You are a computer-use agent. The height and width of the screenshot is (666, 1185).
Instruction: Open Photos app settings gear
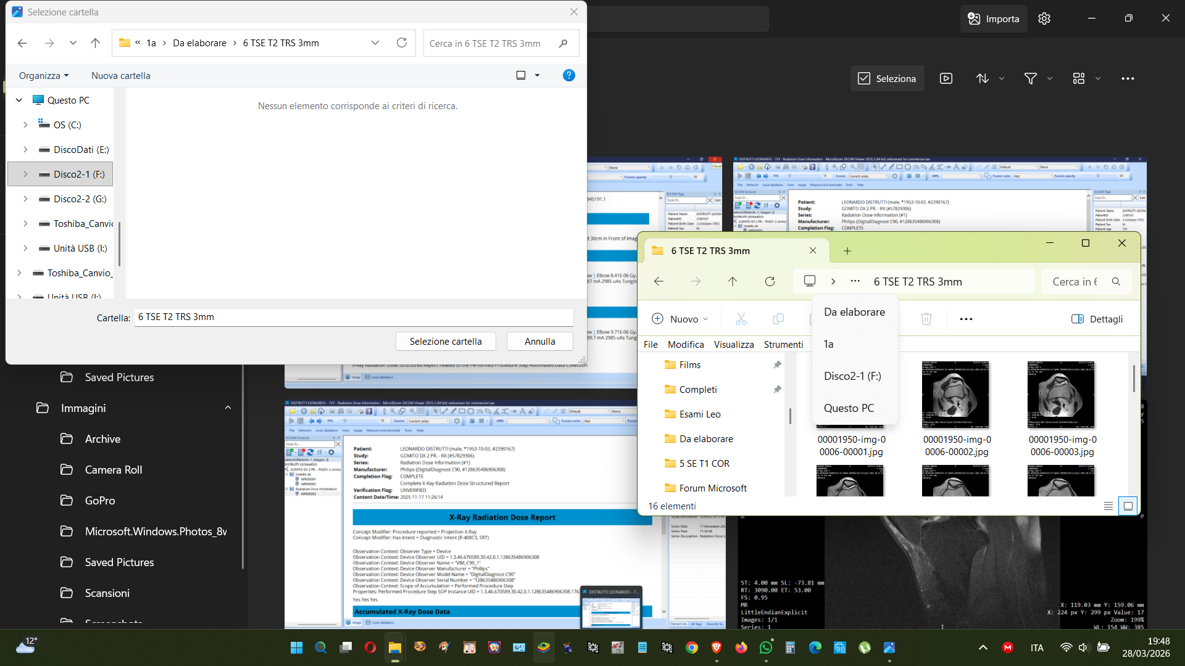tap(1044, 18)
